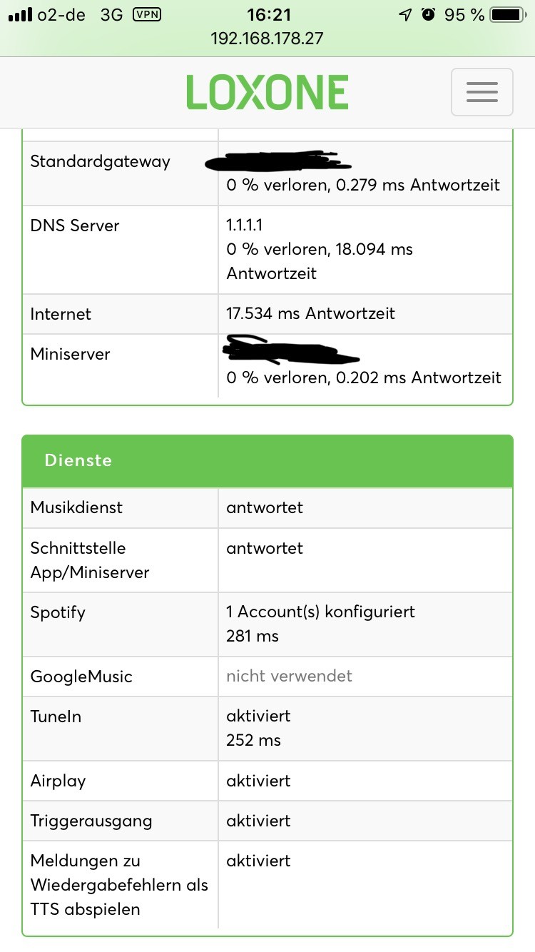Click the DNS Server 1.1.1.1 value
Screen dimensions: 535x952
click(245, 226)
